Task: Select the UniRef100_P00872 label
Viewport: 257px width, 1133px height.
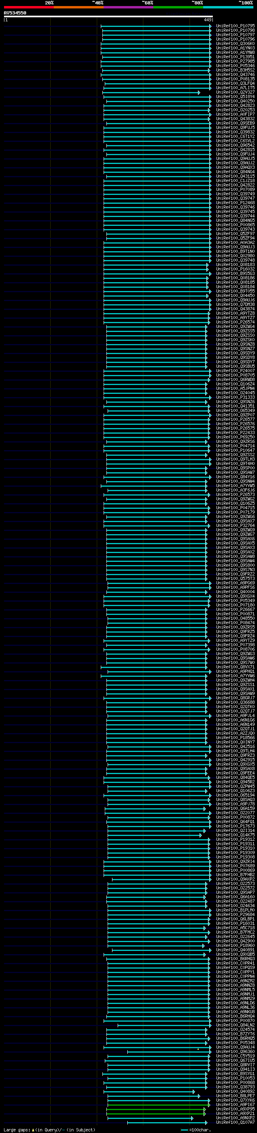Action: click(x=235, y=817)
